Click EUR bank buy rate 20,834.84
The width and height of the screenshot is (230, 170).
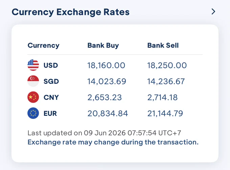tap(108, 113)
